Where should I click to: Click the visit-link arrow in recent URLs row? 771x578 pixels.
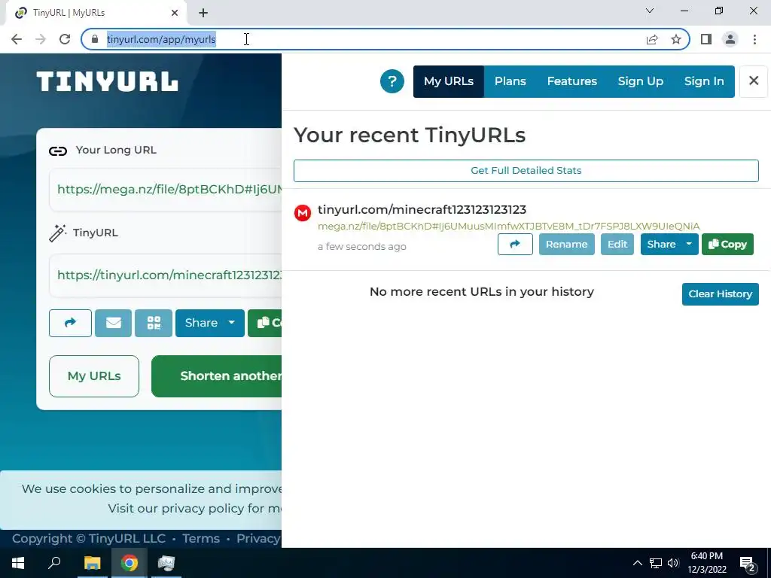pyautogui.click(x=515, y=245)
